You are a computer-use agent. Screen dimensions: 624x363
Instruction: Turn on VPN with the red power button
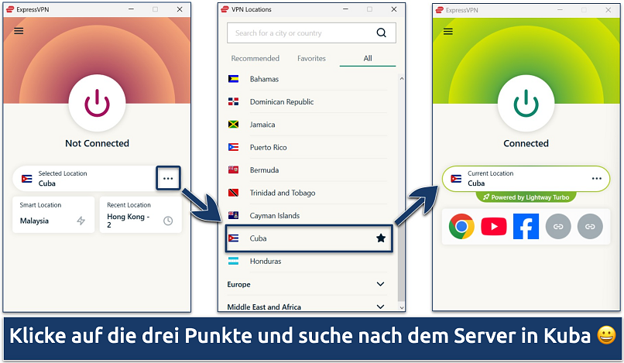click(97, 103)
